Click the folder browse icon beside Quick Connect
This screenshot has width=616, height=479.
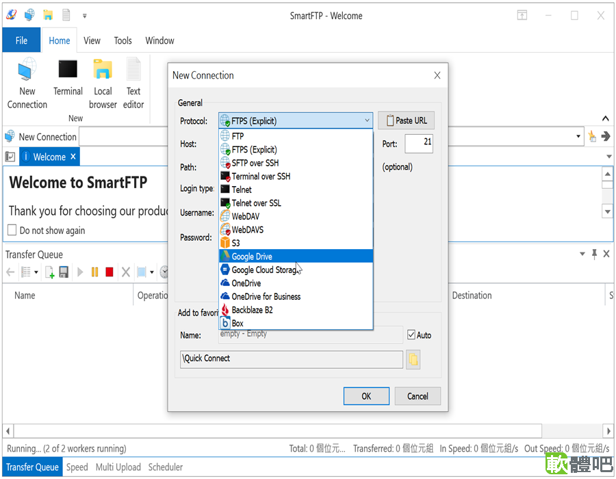pyautogui.click(x=413, y=359)
